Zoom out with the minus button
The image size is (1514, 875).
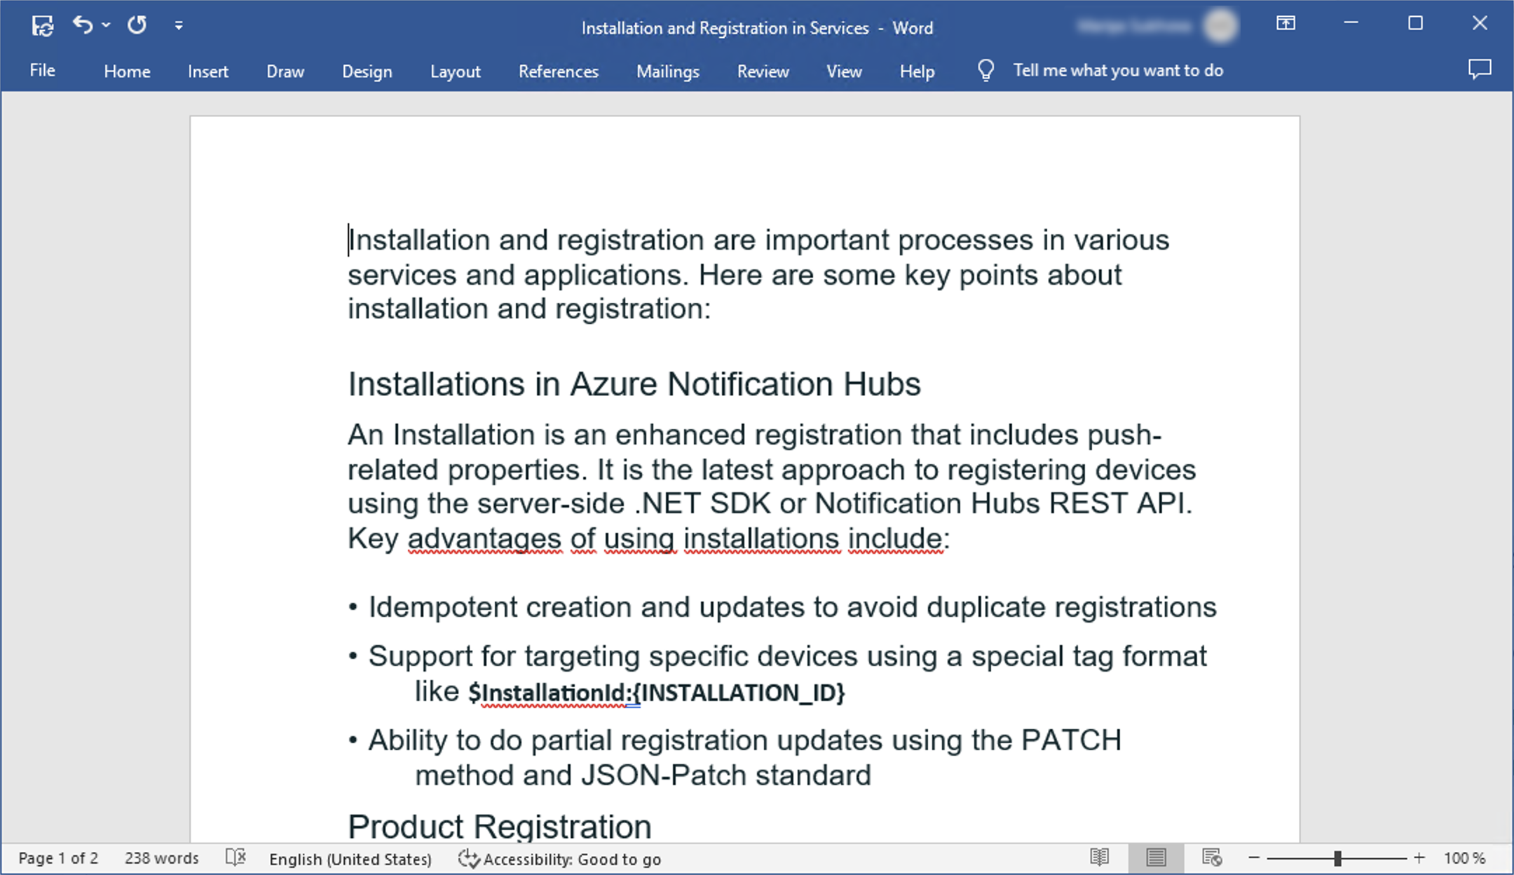(1254, 857)
